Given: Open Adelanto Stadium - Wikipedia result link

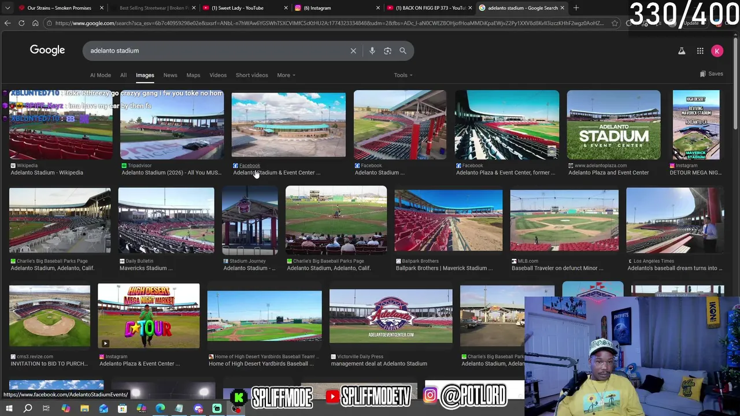Looking at the screenshot, I should click(x=47, y=173).
